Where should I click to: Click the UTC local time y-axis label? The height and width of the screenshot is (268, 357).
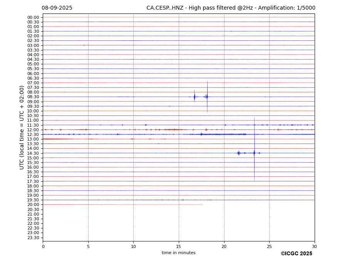pyautogui.click(x=22, y=127)
